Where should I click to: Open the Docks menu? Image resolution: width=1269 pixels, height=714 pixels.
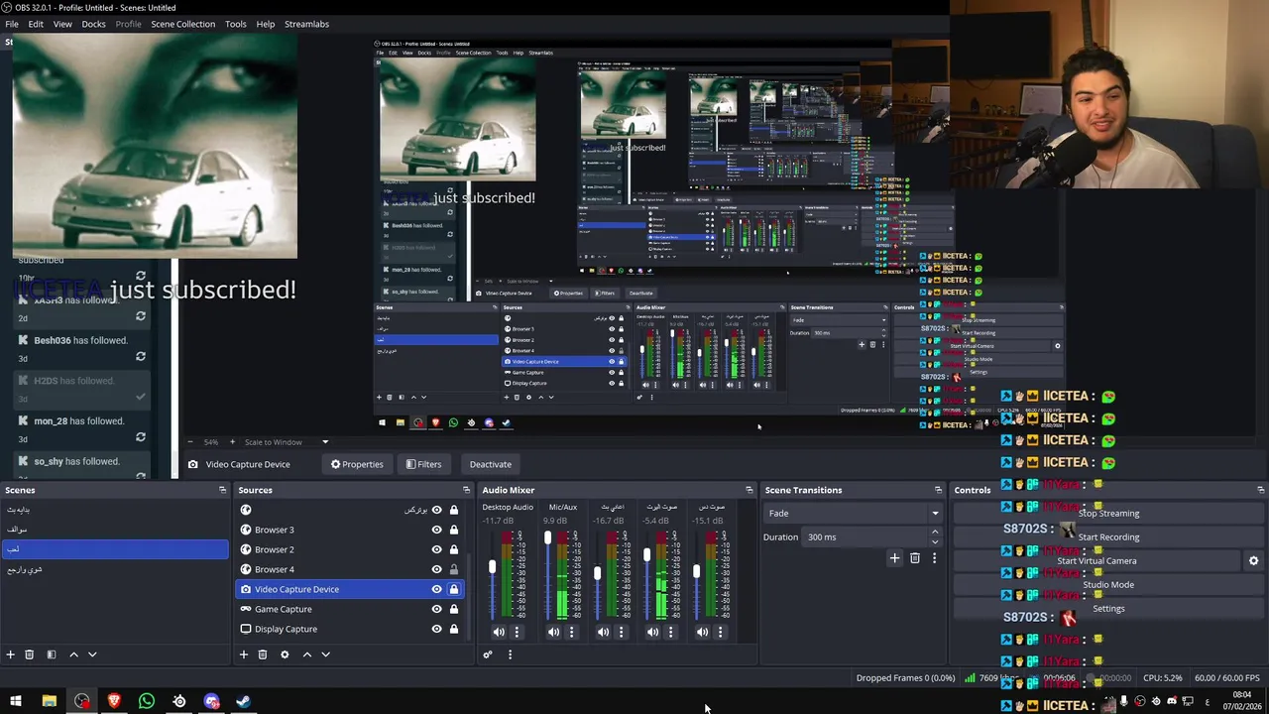tap(93, 24)
